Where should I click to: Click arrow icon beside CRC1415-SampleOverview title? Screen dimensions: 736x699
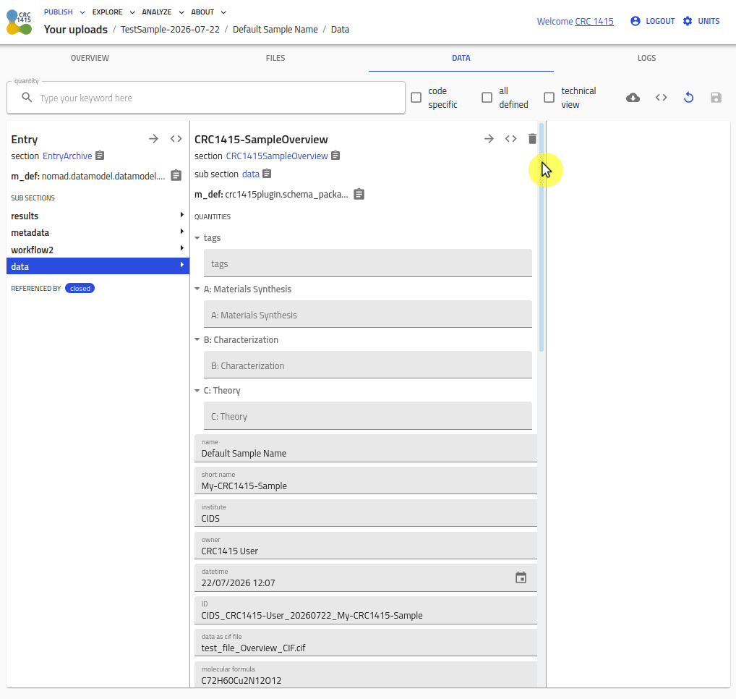click(489, 139)
